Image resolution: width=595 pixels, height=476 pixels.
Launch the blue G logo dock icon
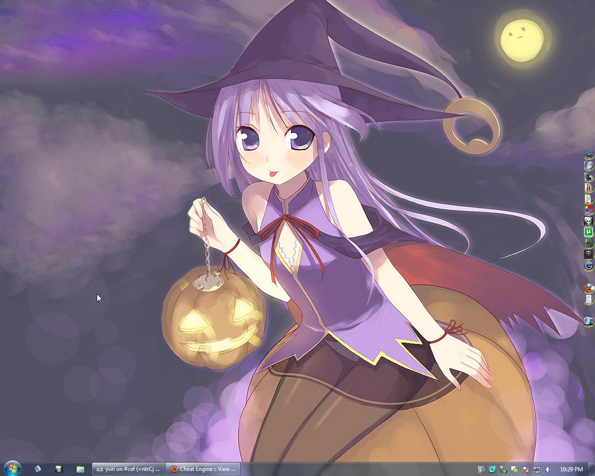(589, 265)
